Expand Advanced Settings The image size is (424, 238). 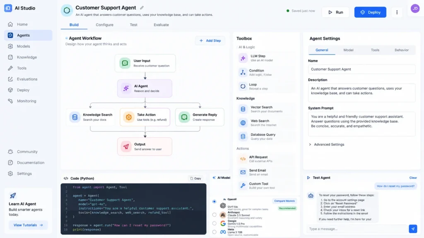[327, 145]
